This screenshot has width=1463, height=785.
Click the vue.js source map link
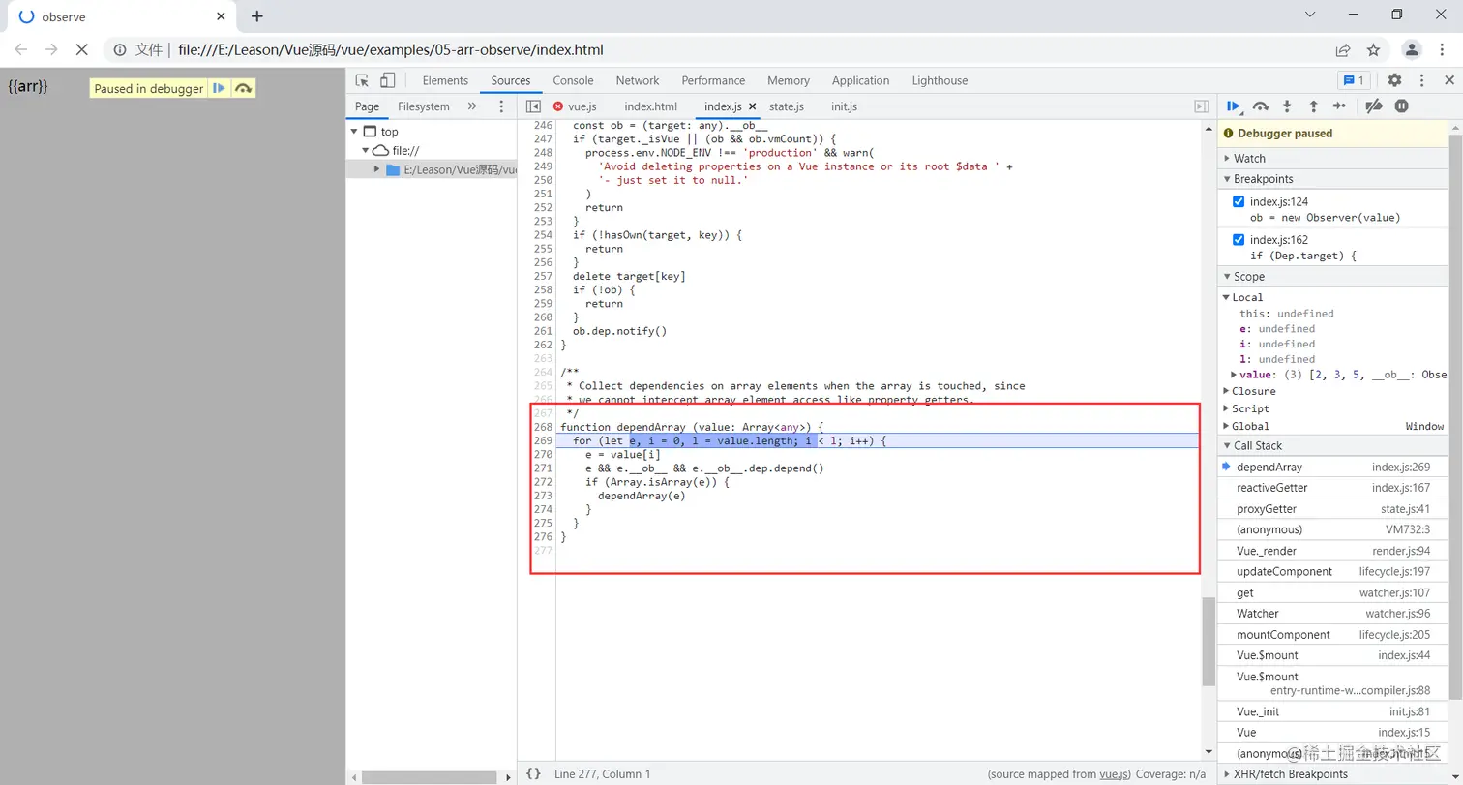(x=1113, y=773)
